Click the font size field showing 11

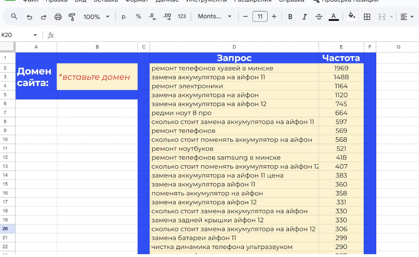(260, 17)
